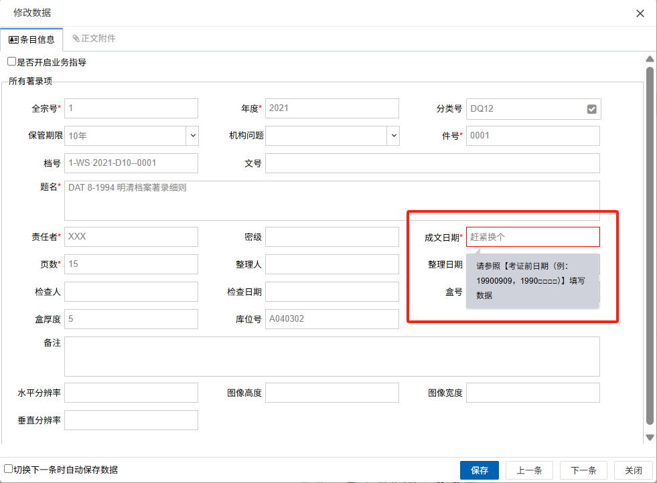Close the 修改数据 dialog with X

[x=640, y=13]
